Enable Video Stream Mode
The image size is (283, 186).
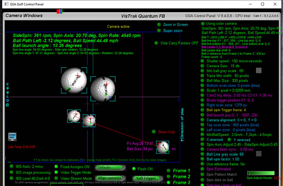coord(56,178)
